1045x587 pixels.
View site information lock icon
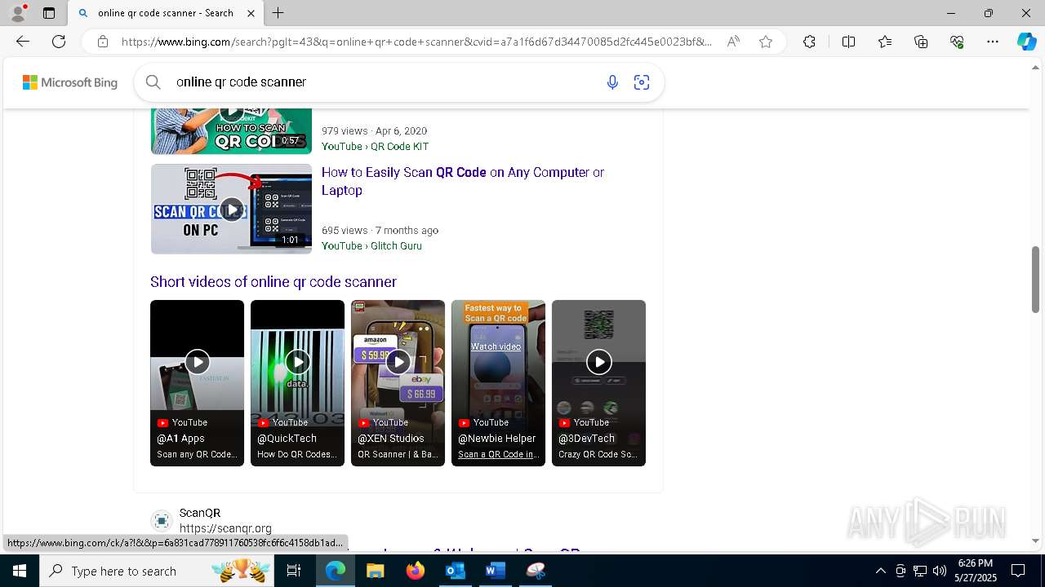103,42
